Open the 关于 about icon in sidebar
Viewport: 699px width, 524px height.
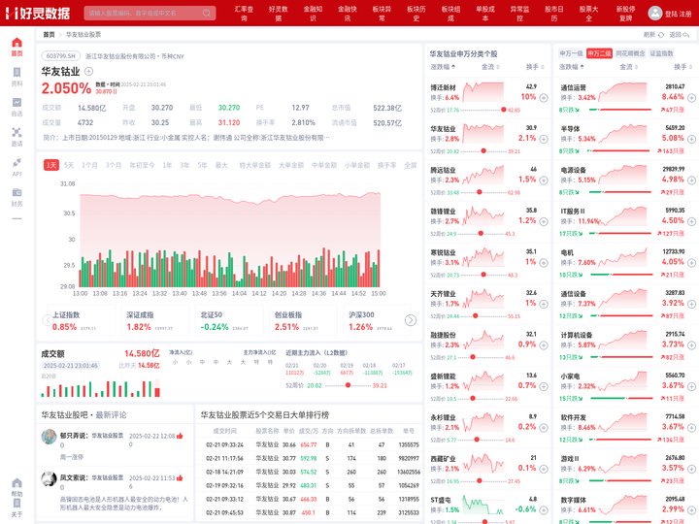[17, 508]
